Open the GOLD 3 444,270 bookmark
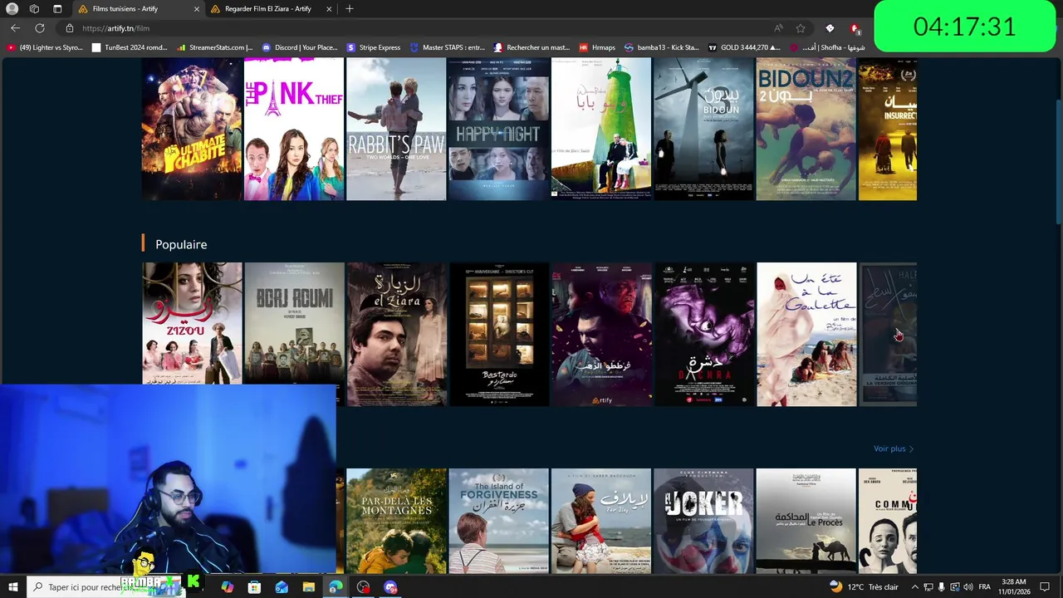This screenshot has height=598, width=1063. (744, 47)
